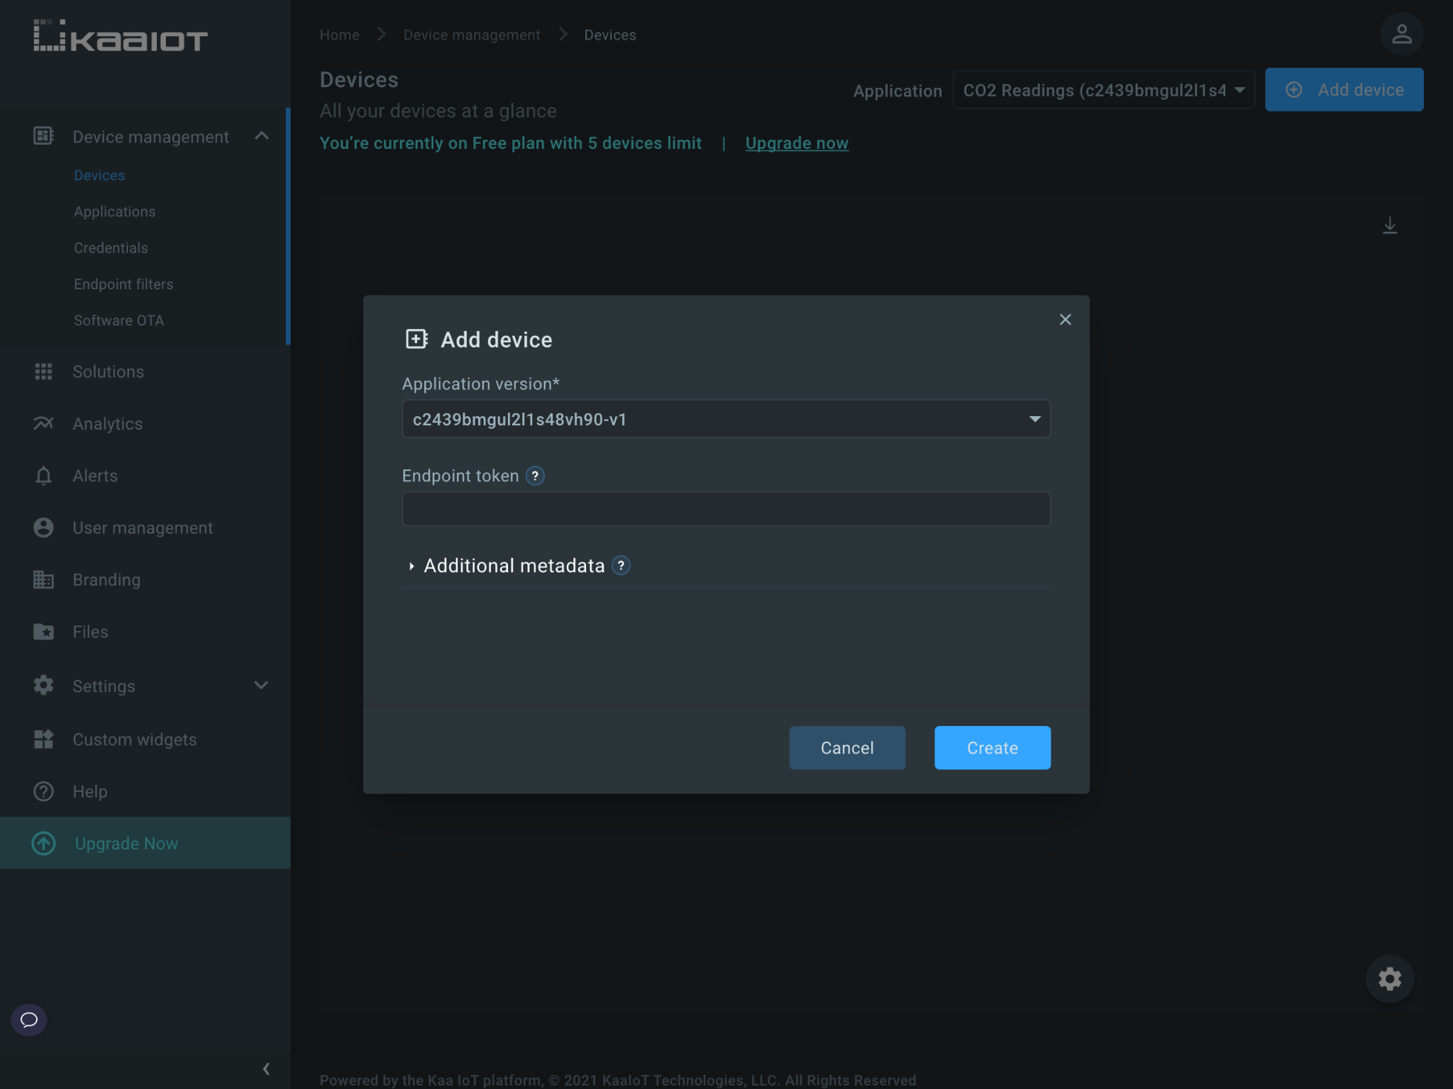Click the Upgrade now link

click(796, 143)
